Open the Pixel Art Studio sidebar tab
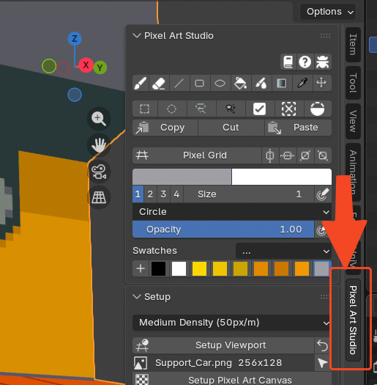Viewport: 377px width, 385px height. (353, 320)
